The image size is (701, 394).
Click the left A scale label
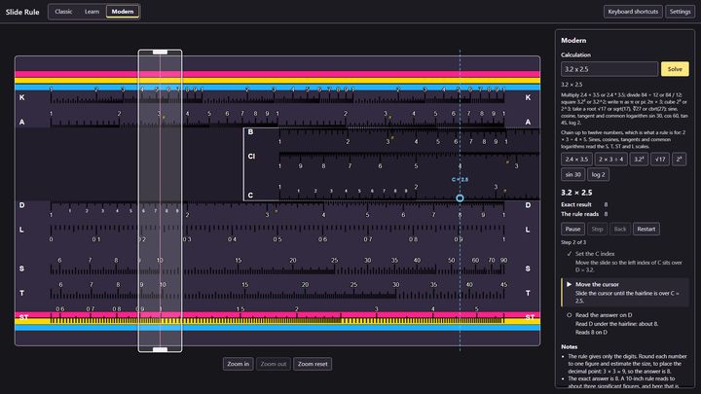21,122
